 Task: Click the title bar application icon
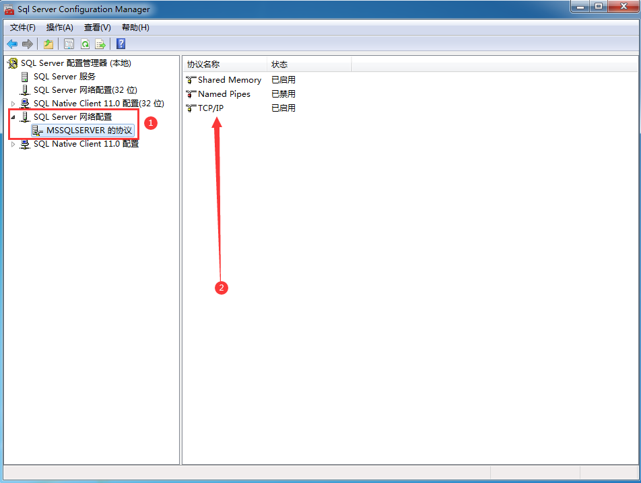(9, 9)
